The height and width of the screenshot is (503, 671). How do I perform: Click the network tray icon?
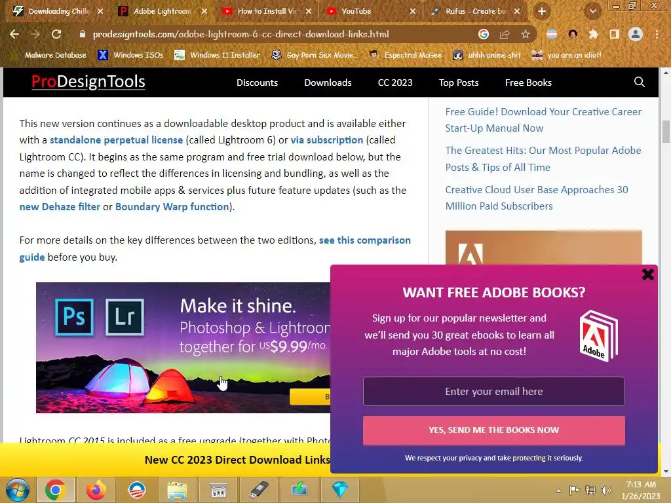590,490
